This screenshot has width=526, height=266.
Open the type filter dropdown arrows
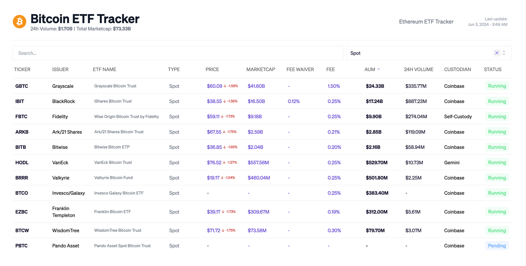[x=504, y=53]
